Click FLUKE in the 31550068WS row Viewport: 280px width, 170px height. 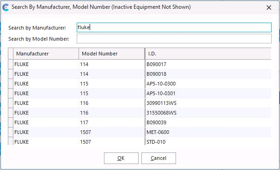(x=46, y=113)
